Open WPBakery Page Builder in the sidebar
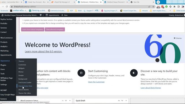Screen dimensions: 185x104 point(6,79)
